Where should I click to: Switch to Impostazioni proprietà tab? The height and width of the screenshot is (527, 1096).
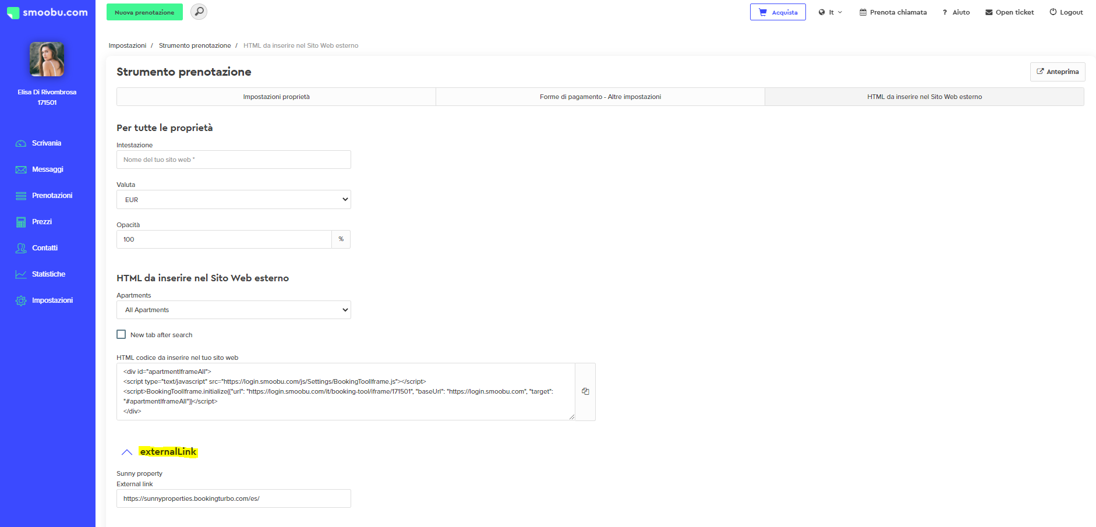click(276, 97)
